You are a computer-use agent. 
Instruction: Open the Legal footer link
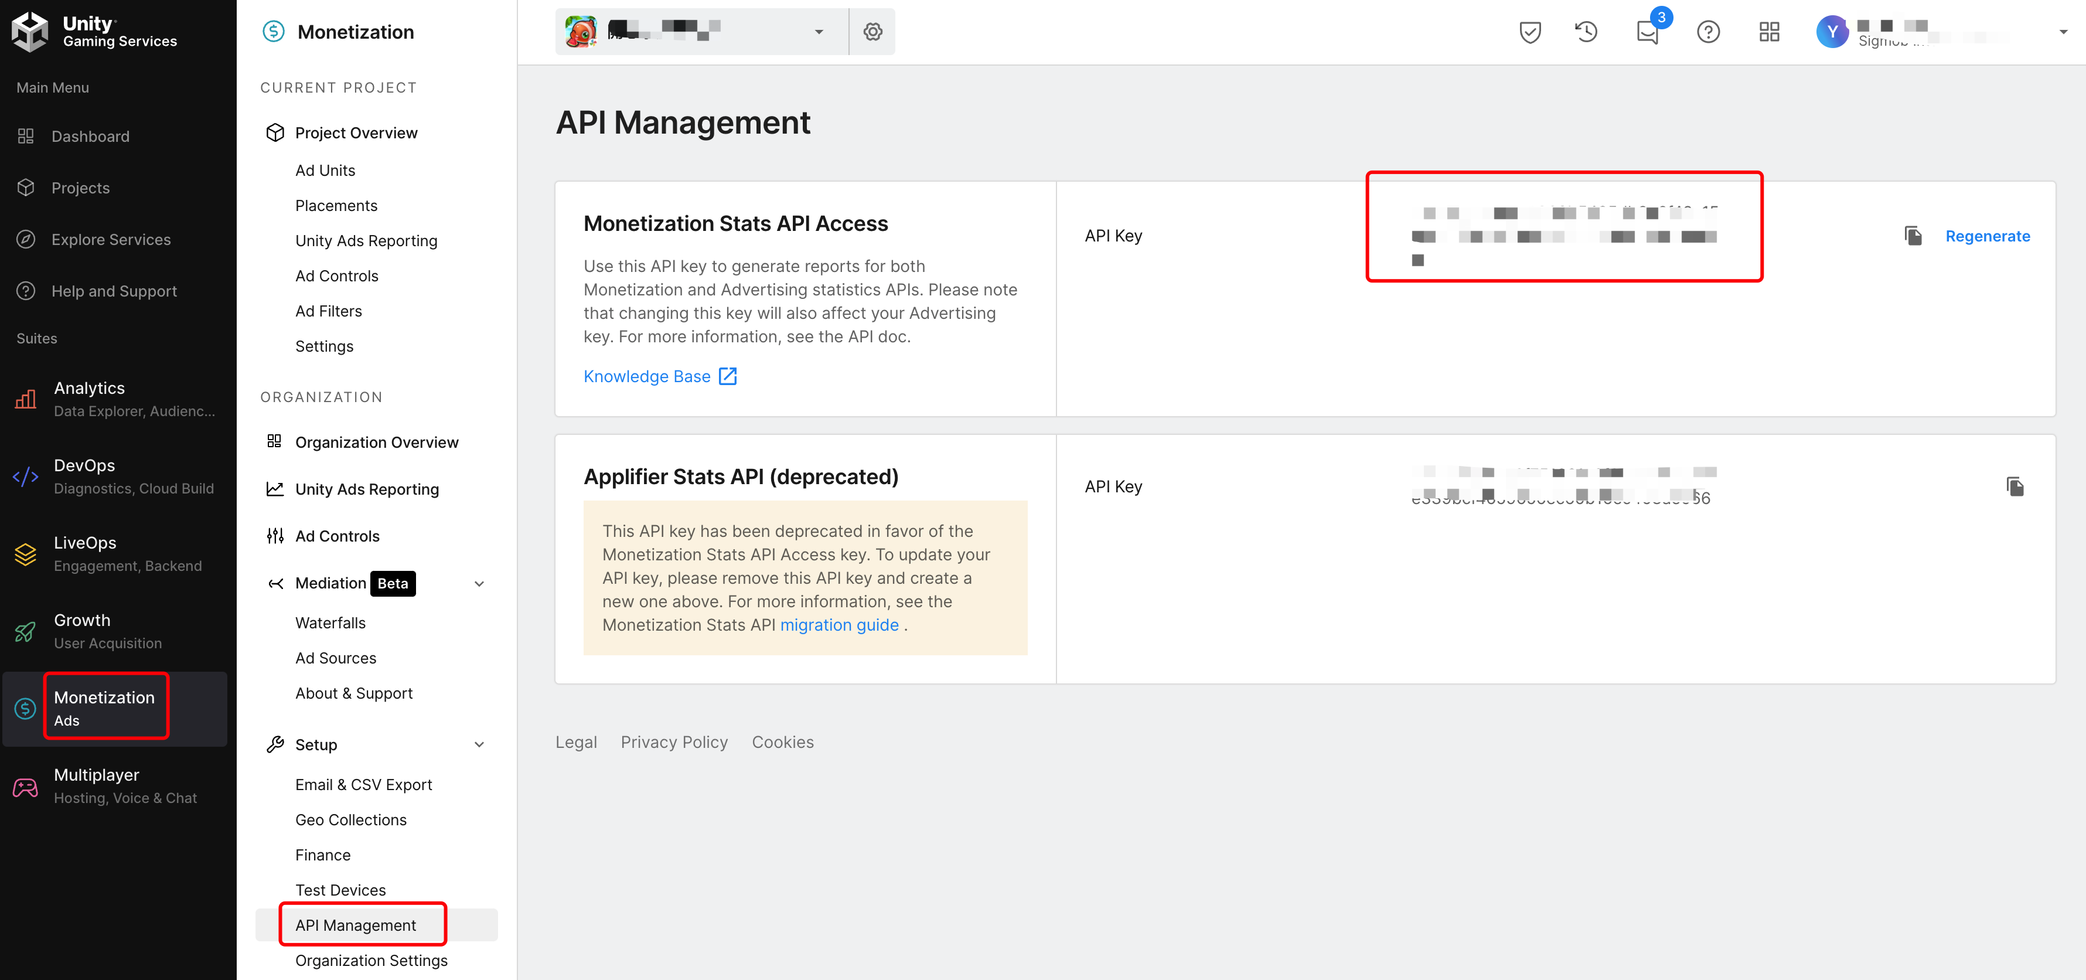point(576,742)
